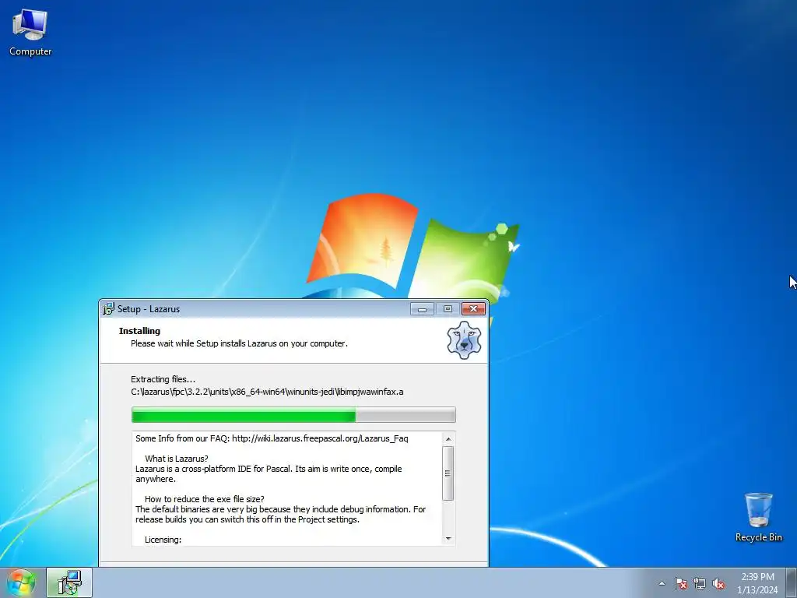Open the Action Center flag icon
The height and width of the screenshot is (598, 797).
[x=681, y=583]
